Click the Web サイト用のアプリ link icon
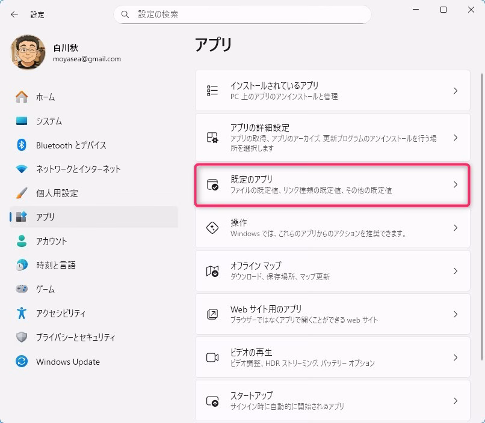485x423 pixels. [x=212, y=314]
